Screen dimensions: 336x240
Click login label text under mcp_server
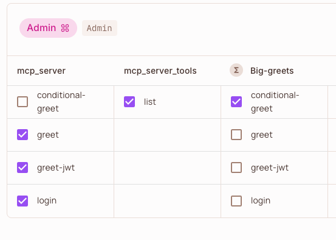tap(47, 201)
